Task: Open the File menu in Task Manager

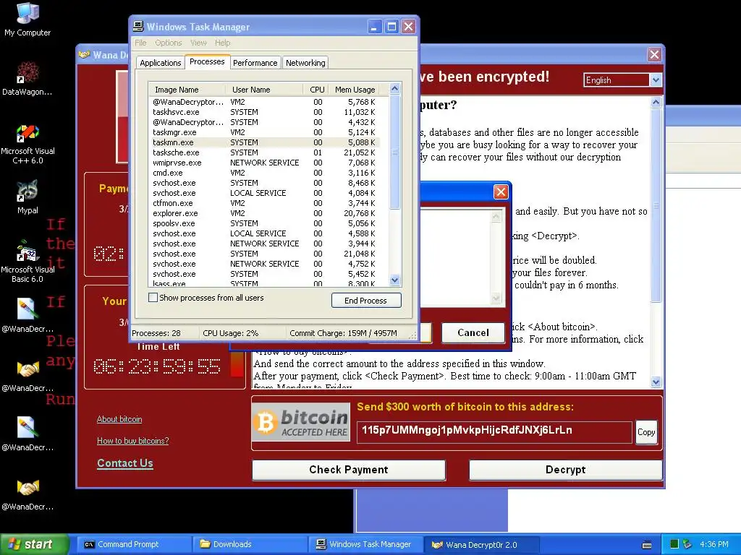Action: point(140,43)
